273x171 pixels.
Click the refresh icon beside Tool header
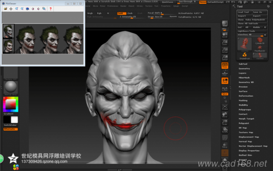pyautogui.click(x=268, y=6)
